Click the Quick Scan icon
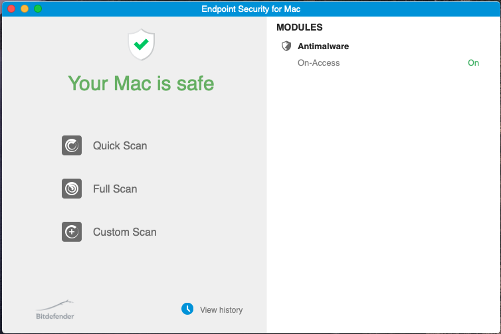The height and width of the screenshot is (334, 501). tap(72, 145)
